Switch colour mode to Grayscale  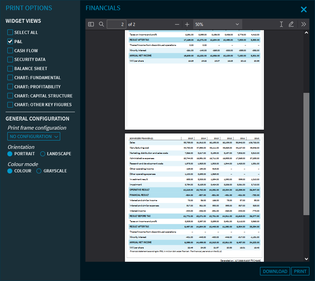pyautogui.click(x=39, y=171)
